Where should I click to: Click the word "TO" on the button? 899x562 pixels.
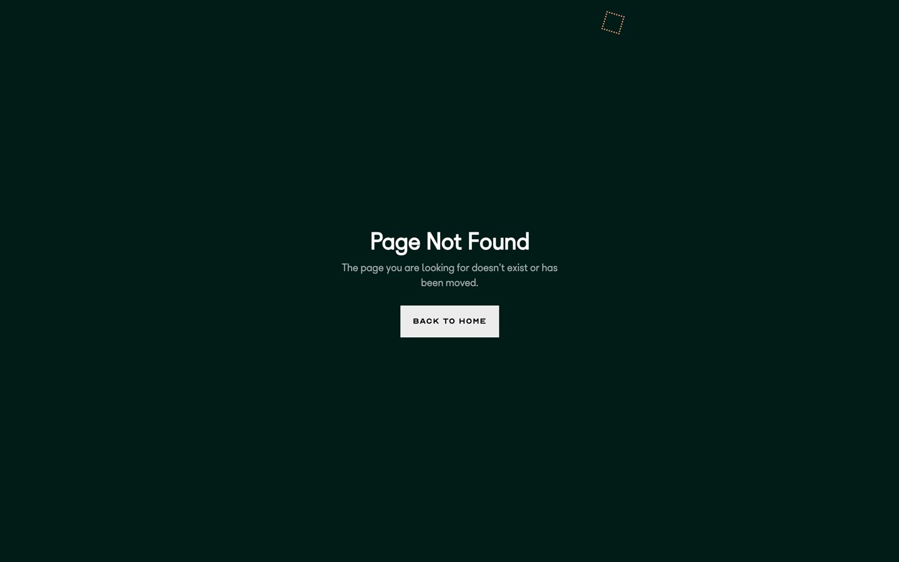tap(449, 321)
